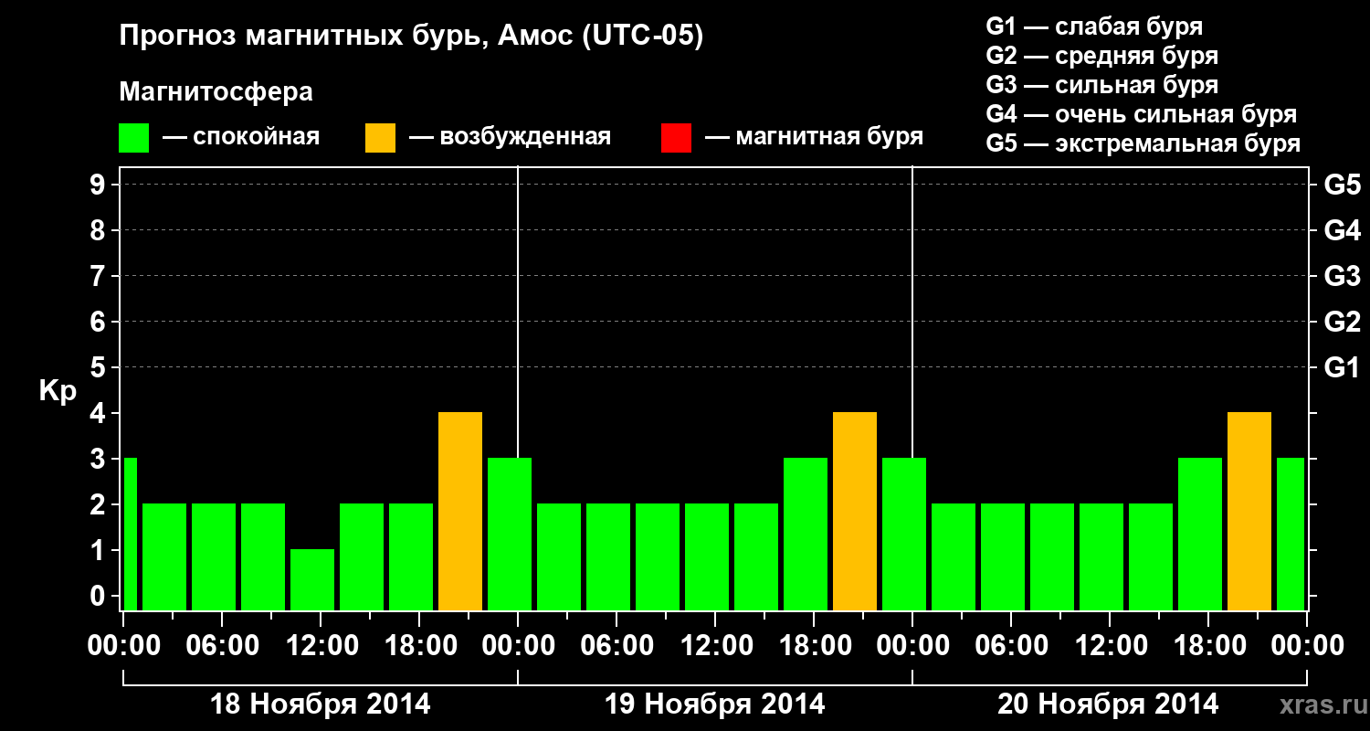Viewport: 1370px width, 731px height.
Task: Click the 12:00 time label above 20 Ноября
Action: (x=1110, y=646)
